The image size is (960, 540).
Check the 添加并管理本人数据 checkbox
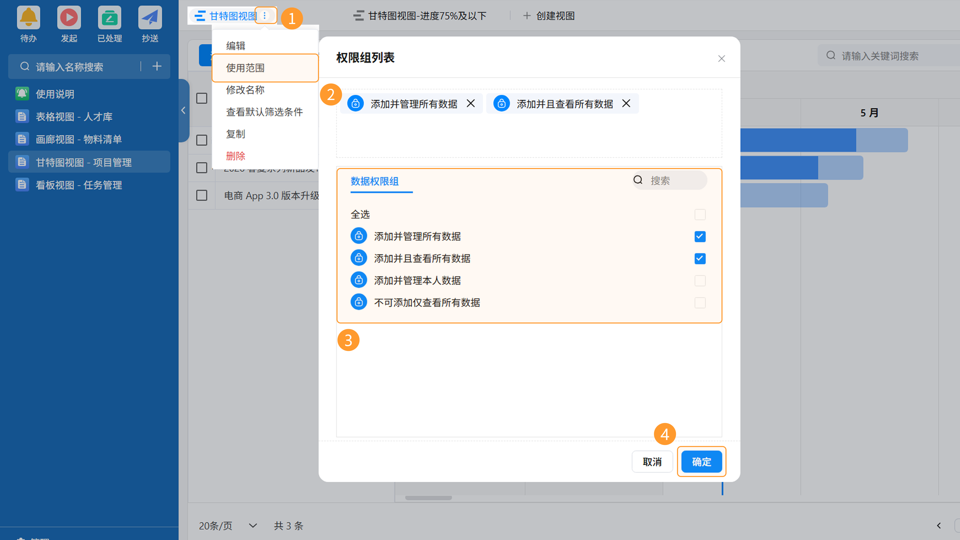700,280
